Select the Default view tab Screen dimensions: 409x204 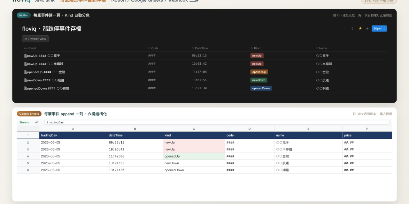point(35,39)
